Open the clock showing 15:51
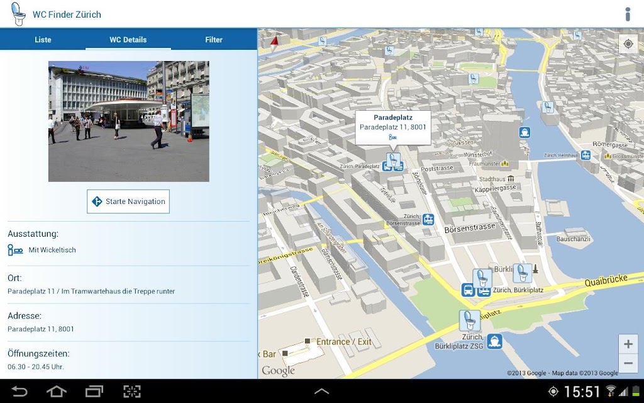This screenshot has height=403, width=644. click(x=582, y=392)
